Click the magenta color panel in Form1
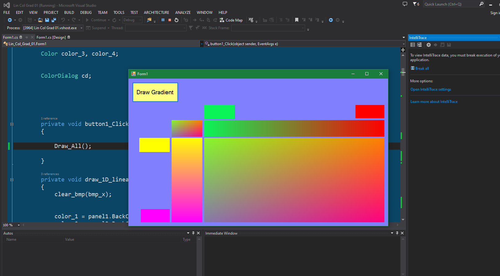The height and width of the screenshot is (276, 500). point(155,216)
